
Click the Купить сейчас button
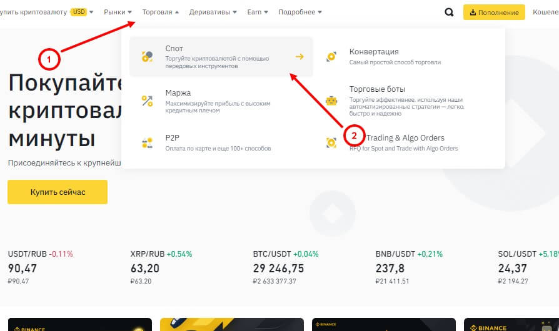coord(58,192)
